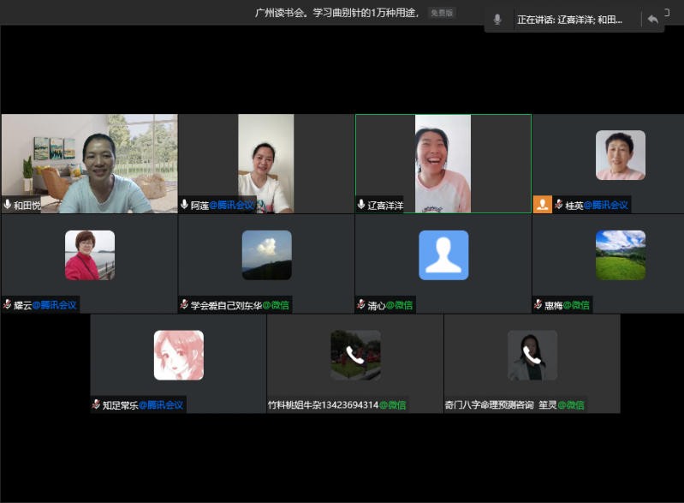Click phone icon on 奇门八字命理预测咨询 tile
The width and height of the screenshot is (684, 503).
[x=532, y=356]
